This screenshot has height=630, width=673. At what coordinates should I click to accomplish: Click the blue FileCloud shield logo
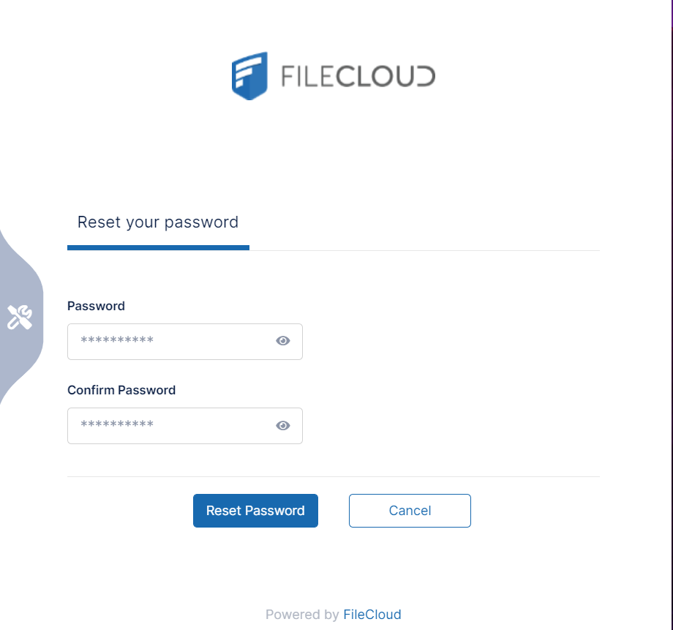coord(249,75)
